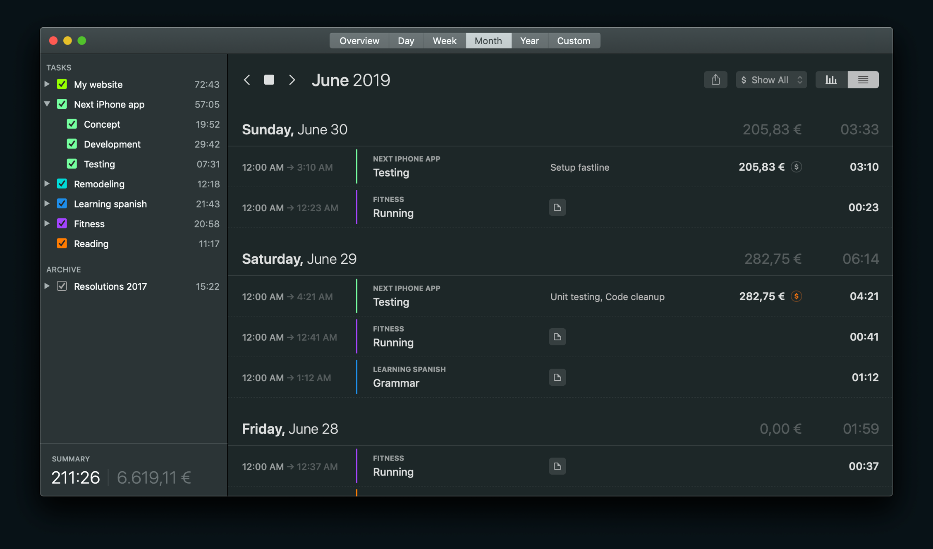Go to the previous month arrow

pyautogui.click(x=247, y=80)
